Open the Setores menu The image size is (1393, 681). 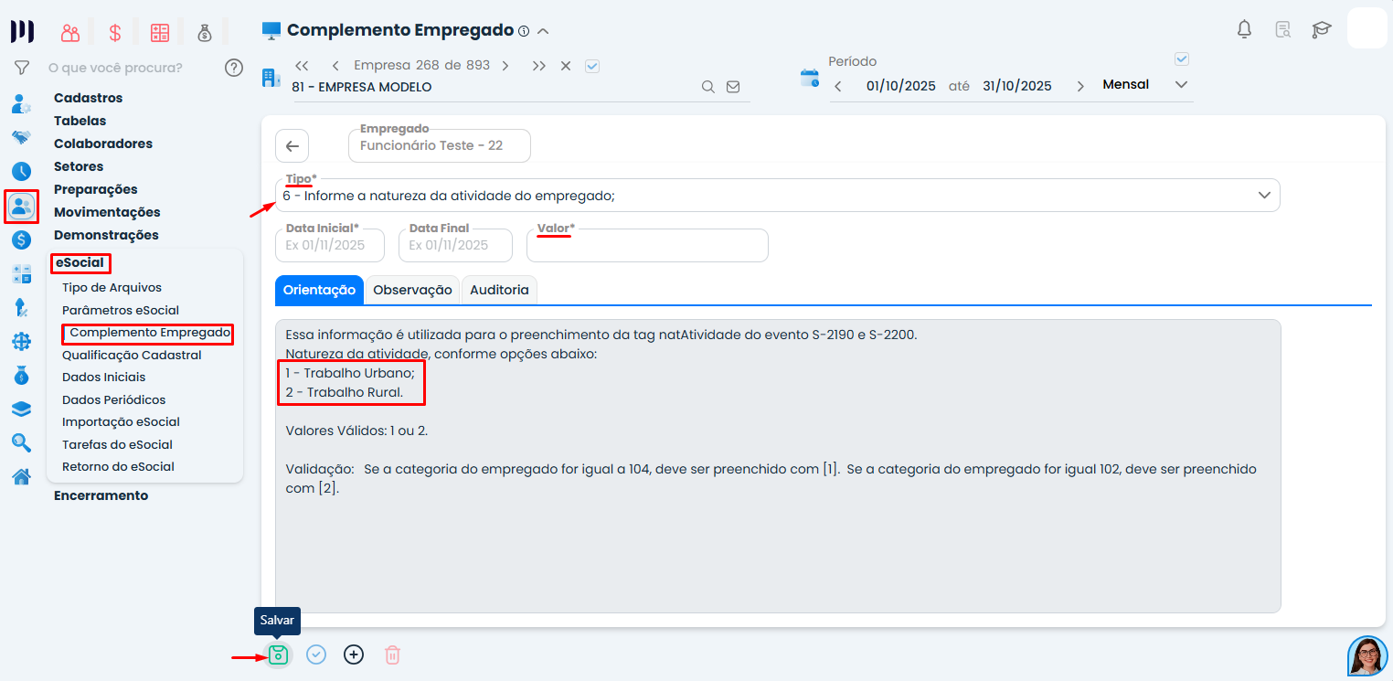79,166
